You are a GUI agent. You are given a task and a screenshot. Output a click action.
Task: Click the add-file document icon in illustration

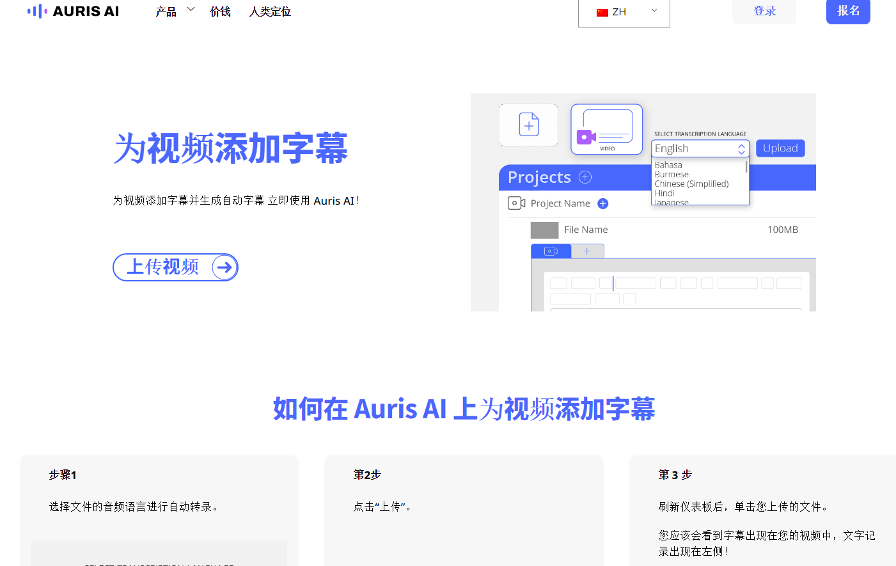point(529,125)
